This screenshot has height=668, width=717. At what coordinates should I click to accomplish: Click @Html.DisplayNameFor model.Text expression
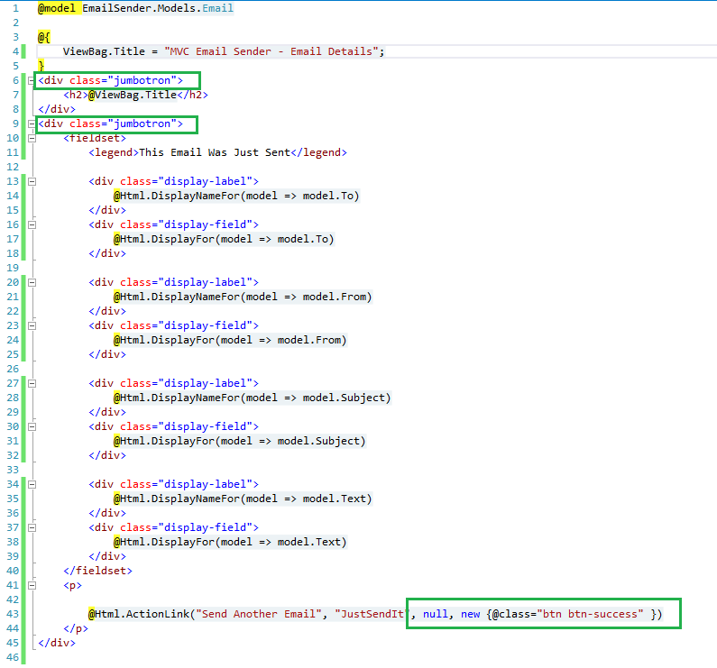243,499
